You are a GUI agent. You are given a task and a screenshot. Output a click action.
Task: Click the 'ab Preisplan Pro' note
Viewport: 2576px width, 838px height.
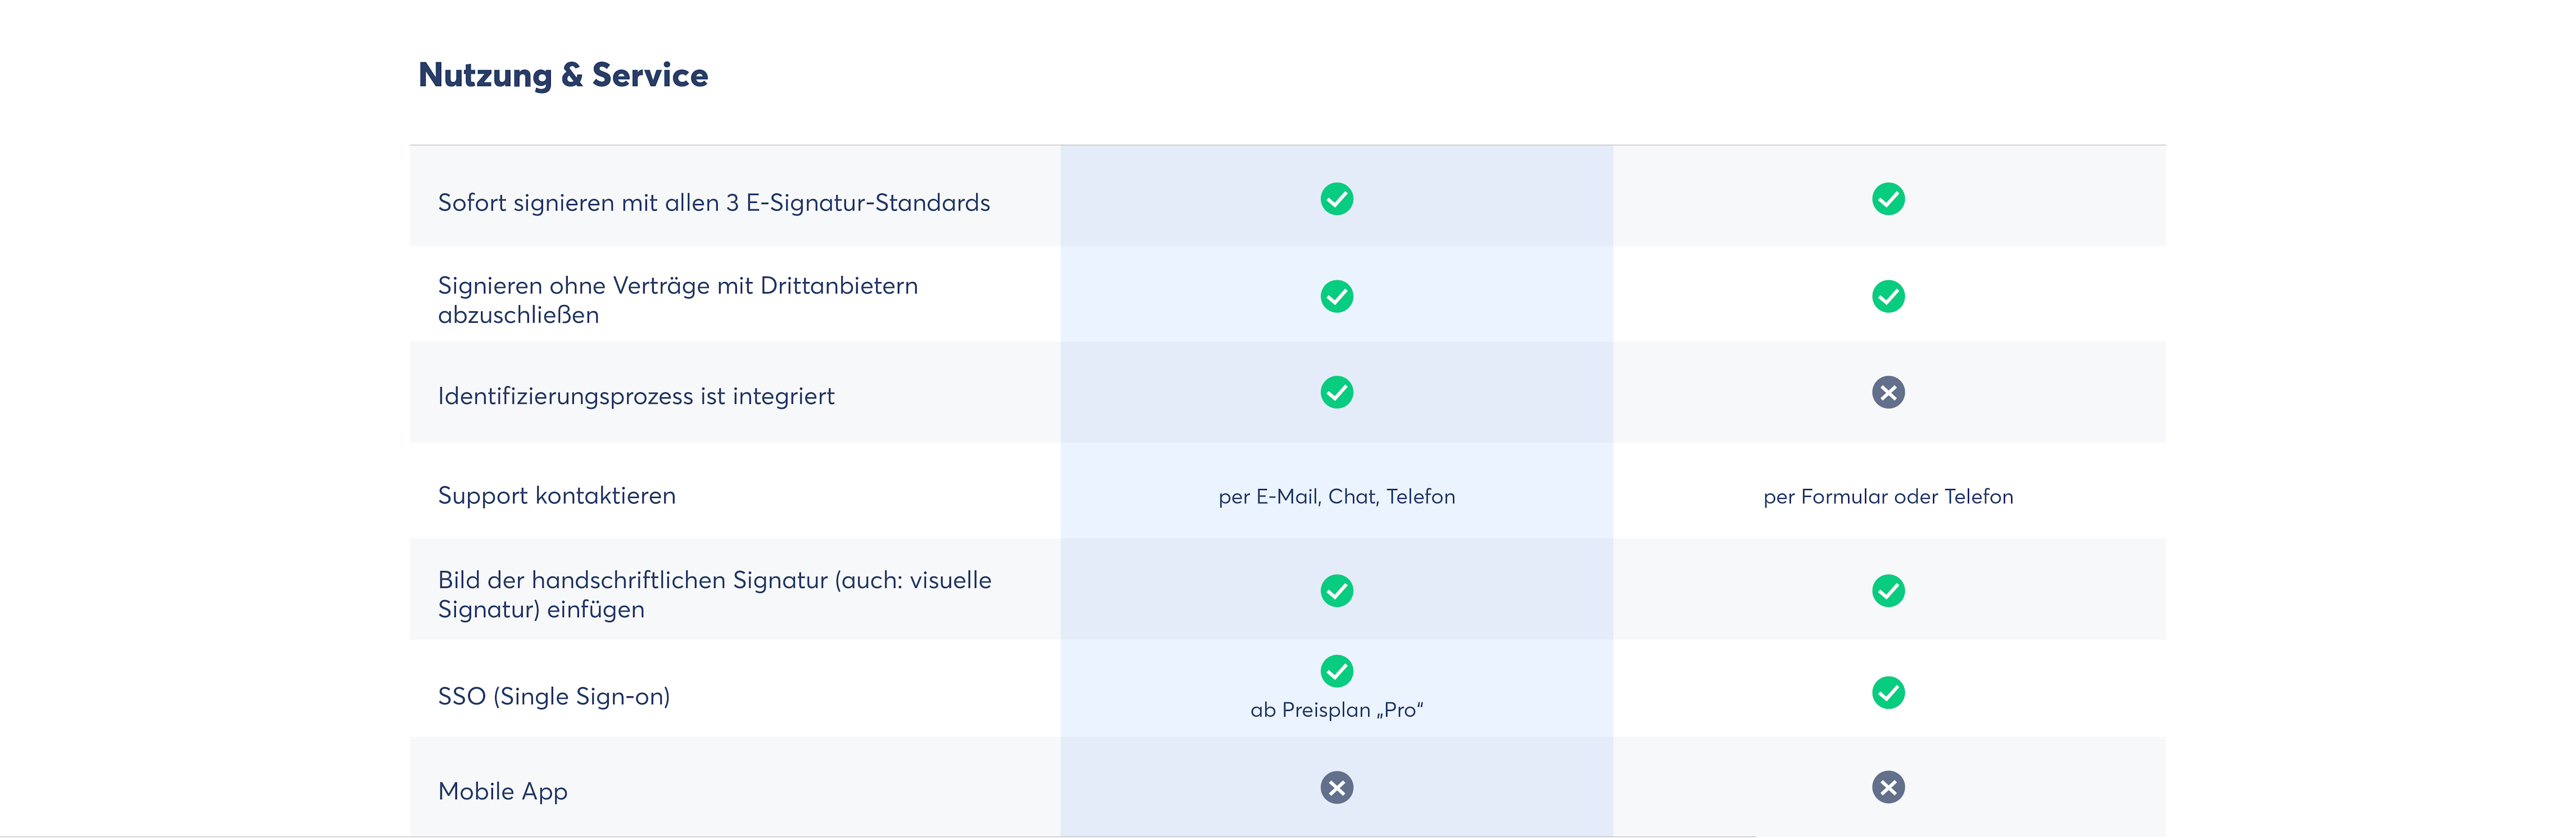pos(1336,710)
